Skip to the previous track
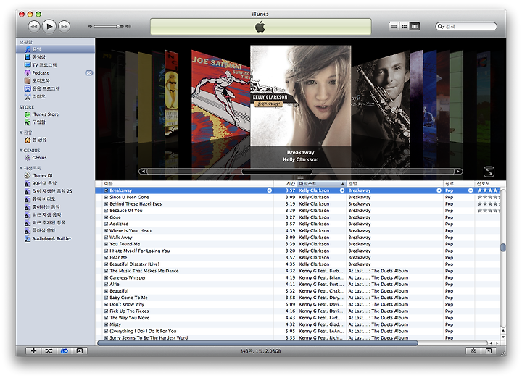The image size is (522, 378). (x=34, y=27)
